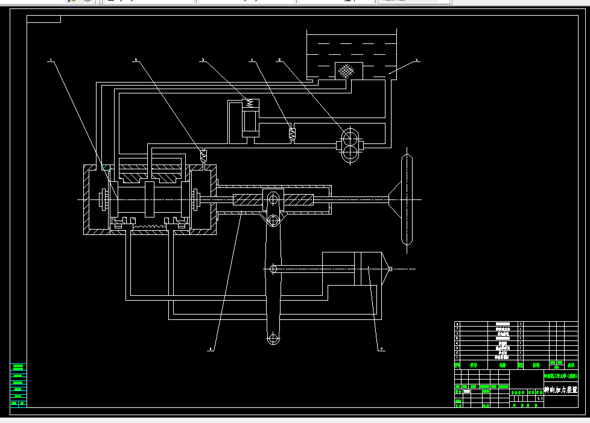Click the 1:1 scale value in title block
This screenshot has width=590, height=423.
coord(539,398)
